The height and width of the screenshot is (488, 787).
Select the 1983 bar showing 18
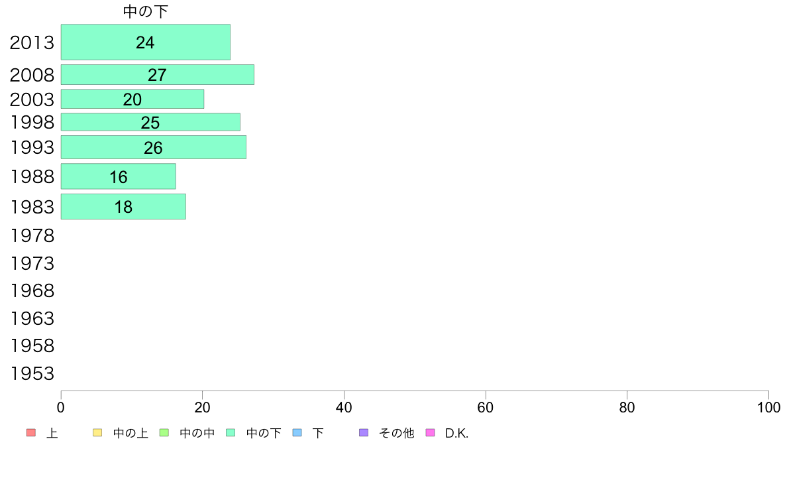(x=123, y=207)
